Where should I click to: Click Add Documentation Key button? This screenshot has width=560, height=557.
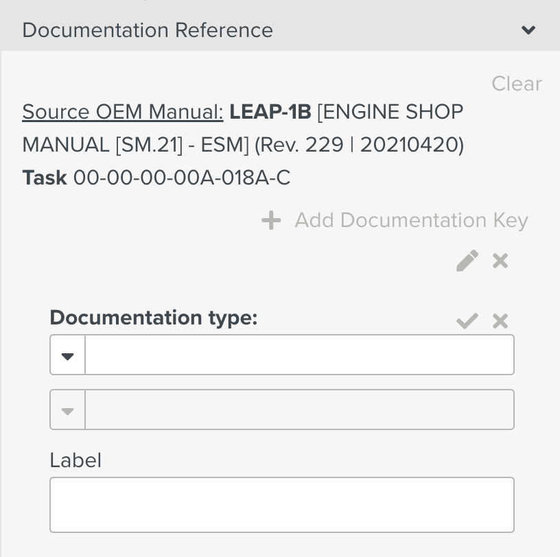tap(395, 220)
